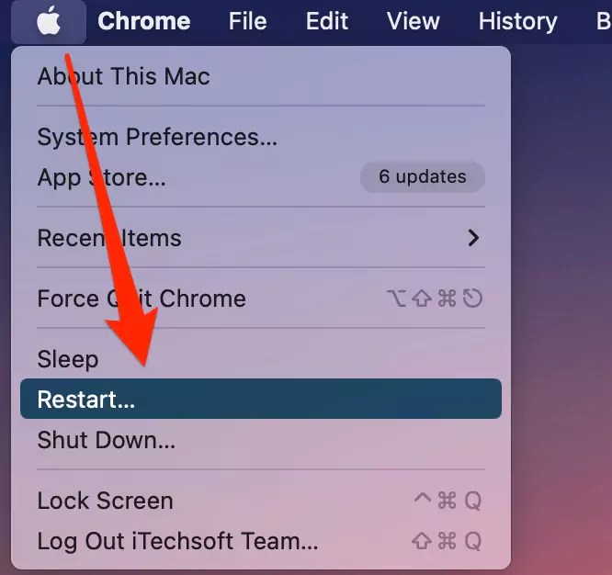The width and height of the screenshot is (612, 575).
Task: Select About This Mac
Action: tap(261, 76)
